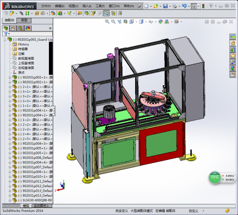Open the Section View icon in view toolbar
This screenshot has width=238, height=215.
125,21
